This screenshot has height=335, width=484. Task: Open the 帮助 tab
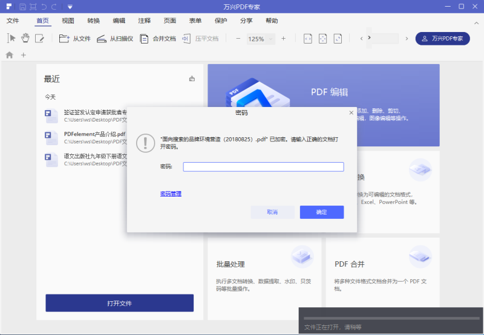pyautogui.click(x=272, y=21)
